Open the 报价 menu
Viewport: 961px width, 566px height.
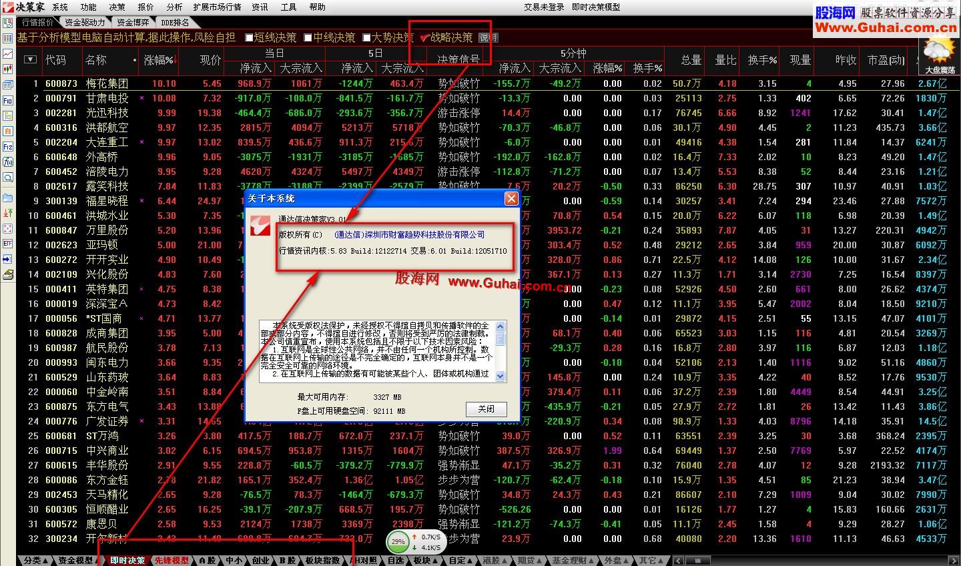pos(145,7)
